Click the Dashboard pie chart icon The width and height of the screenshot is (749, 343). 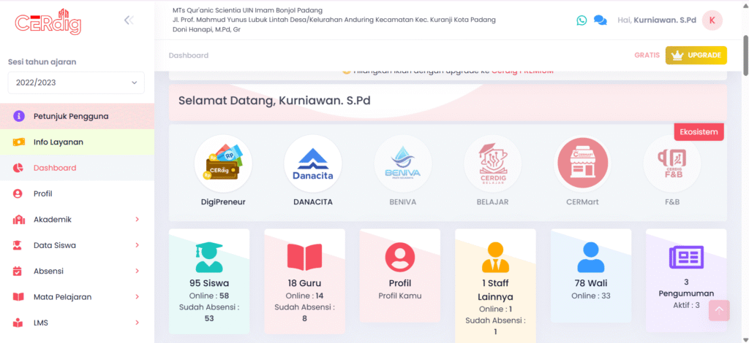[x=18, y=168]
